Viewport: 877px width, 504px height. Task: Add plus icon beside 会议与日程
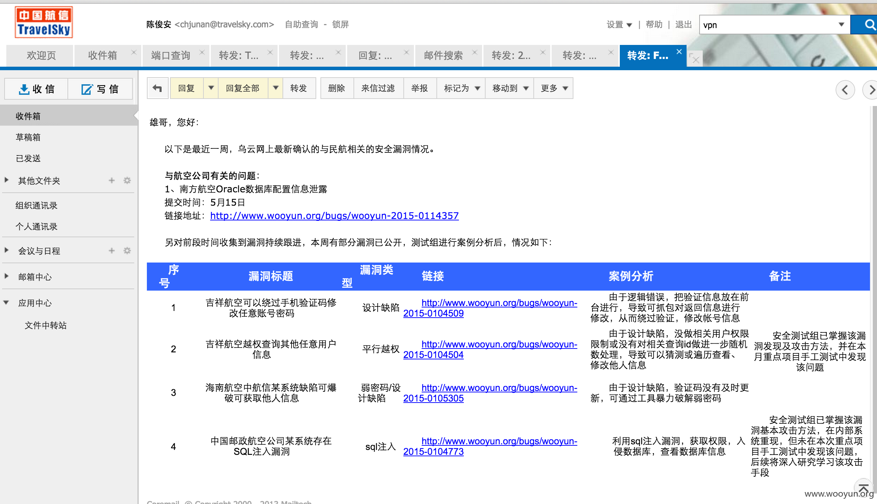[112, 251]
